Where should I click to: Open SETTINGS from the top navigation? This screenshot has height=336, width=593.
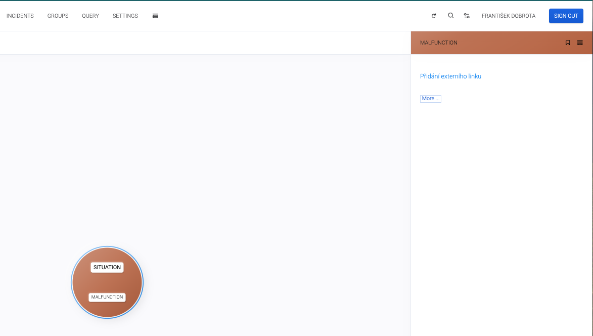point(125,16)
